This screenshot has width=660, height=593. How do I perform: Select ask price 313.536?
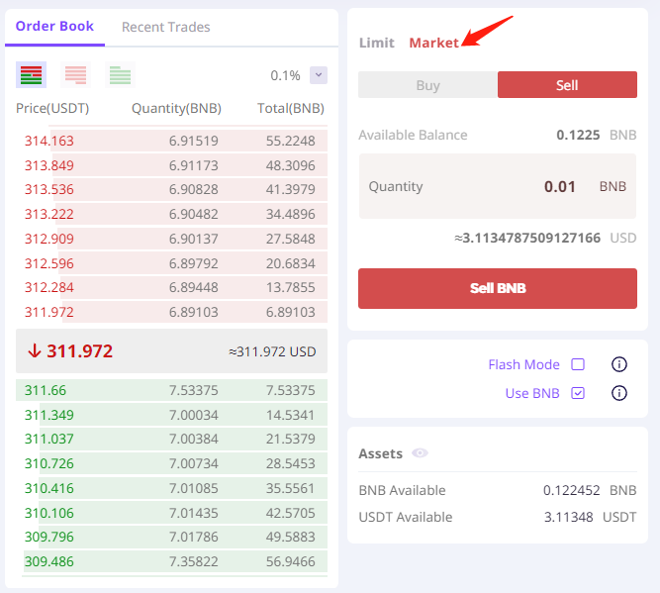(49, 189)
